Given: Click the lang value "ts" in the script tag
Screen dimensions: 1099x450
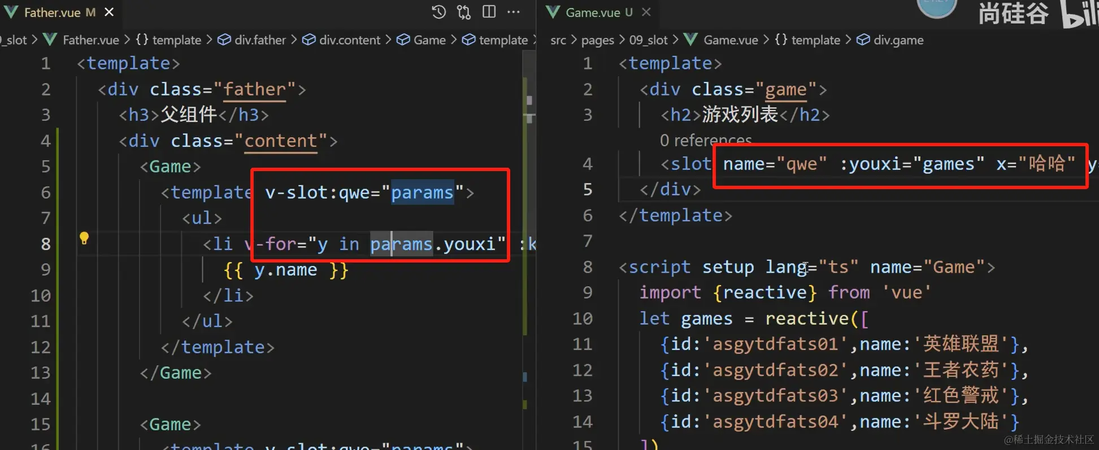Looking at the screenshot, I should click(839, 266).
